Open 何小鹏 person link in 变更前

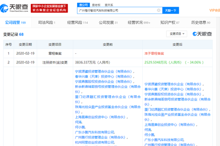80,127
